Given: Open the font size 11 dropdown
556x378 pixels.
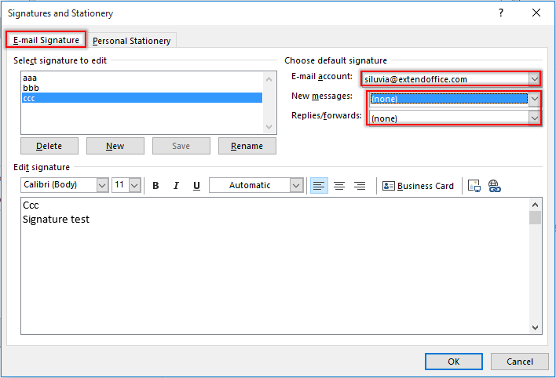Looking at the screenshot, I should [x=134, y=185].
